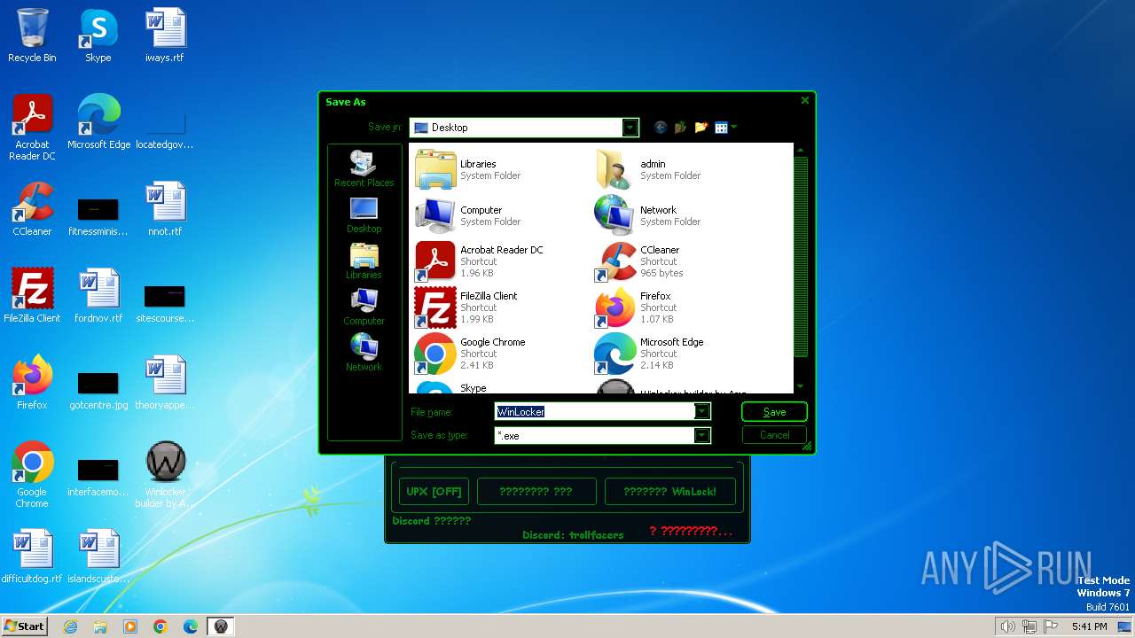1135x638 pixels.
Task: Click the red question-mark link in builder
Action: pyautogui.click(x=691, y=532)
